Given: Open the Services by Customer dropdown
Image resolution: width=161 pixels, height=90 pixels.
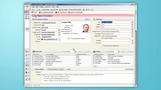Looking at the screenshot, I should click(x=75, y=52).
